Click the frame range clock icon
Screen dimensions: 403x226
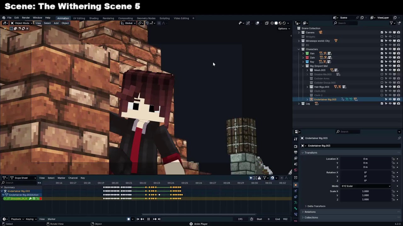tap(252, 219)
